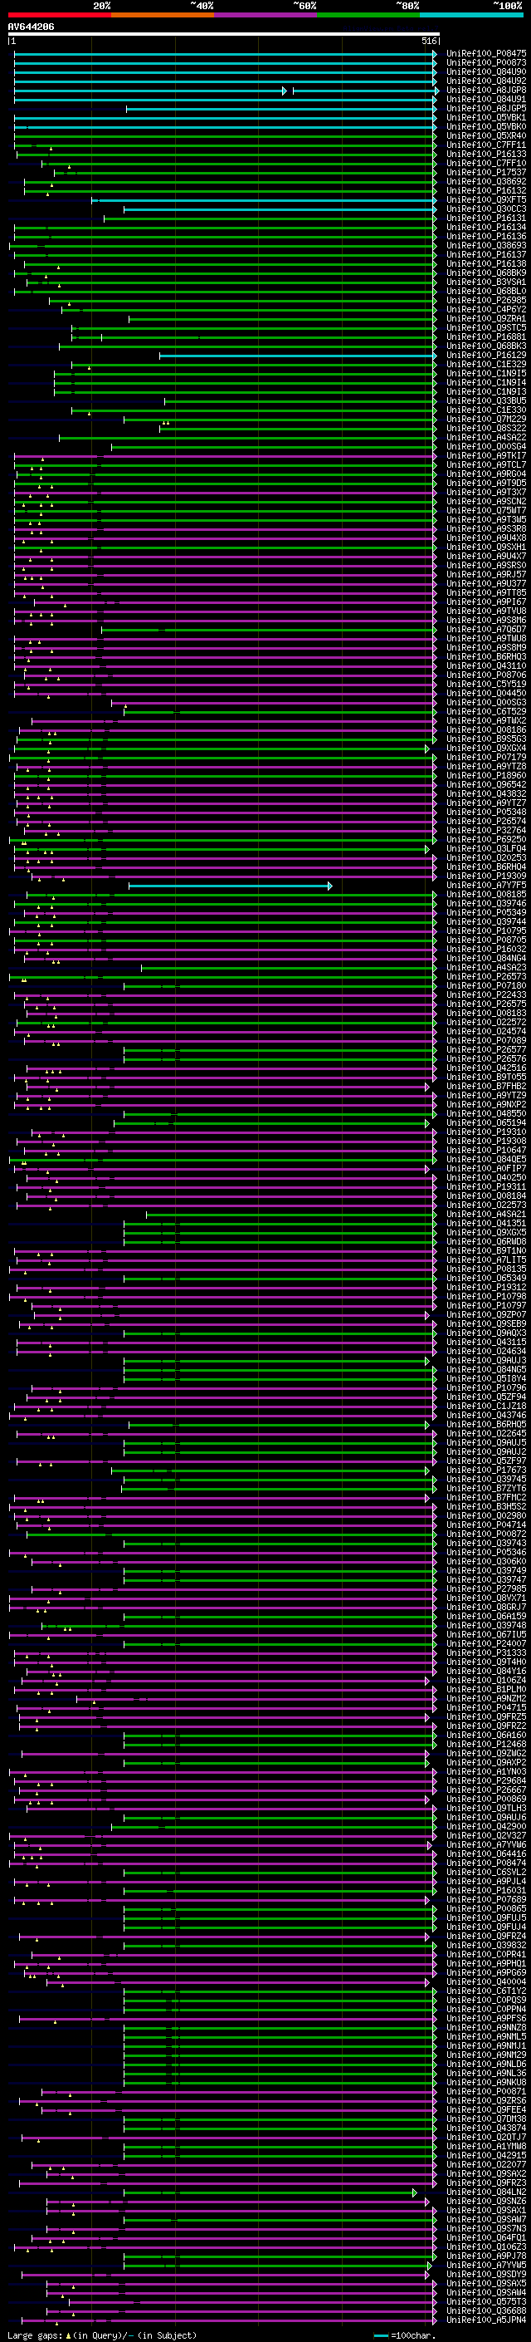The image size is (531, 2342).
Task: Open hit UniRef100_A8JGP5
Action: (485, 108)
